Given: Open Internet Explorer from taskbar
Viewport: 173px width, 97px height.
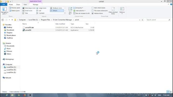Looking at the screenshot, I should [x=7, y=95].
